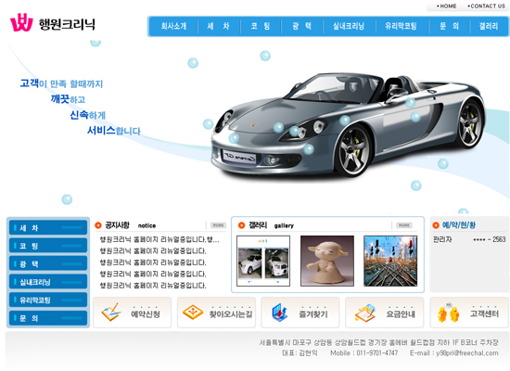510x371 pixels.
Task: Select 유리막코팅 in the top navigation
Action: point(401,26)
